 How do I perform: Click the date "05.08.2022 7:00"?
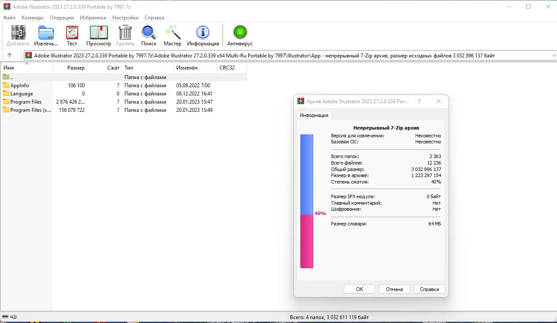pyautogui.click(x=193, y=85)
